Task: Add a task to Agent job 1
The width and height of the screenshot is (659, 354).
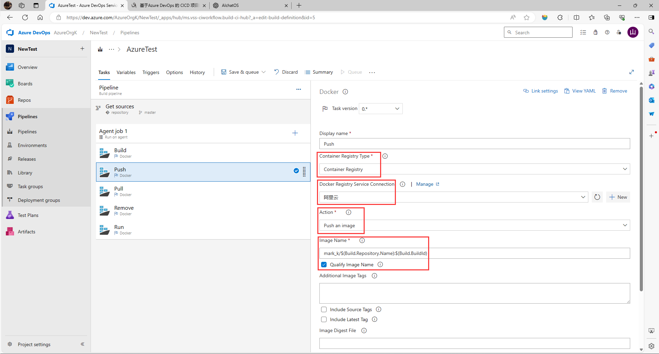Action: pos(295,133)
